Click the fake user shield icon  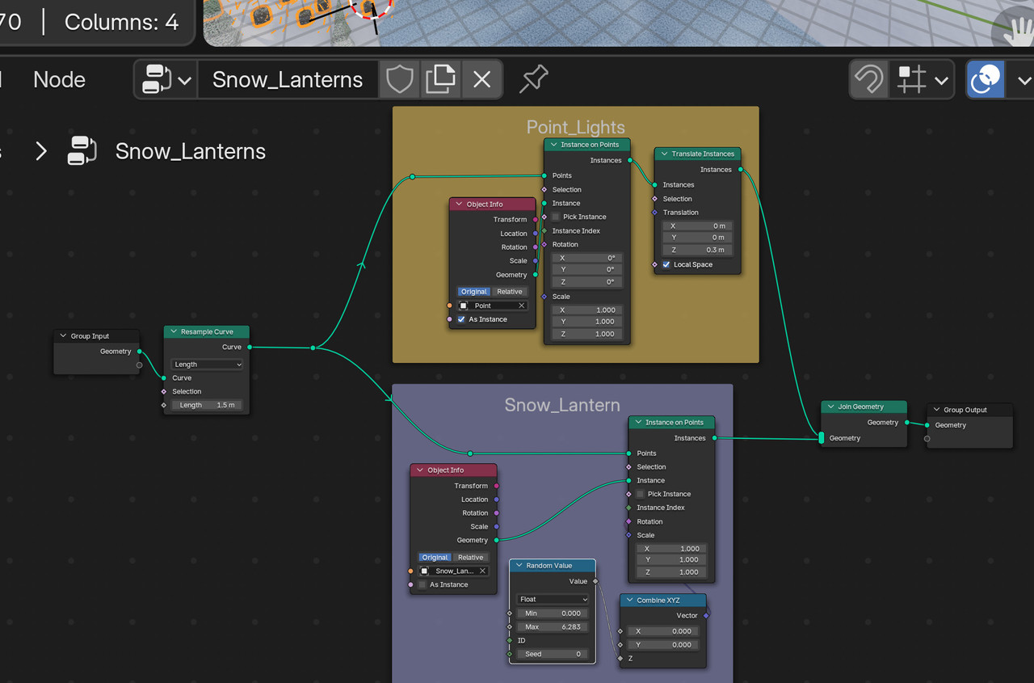coord(399,79)
